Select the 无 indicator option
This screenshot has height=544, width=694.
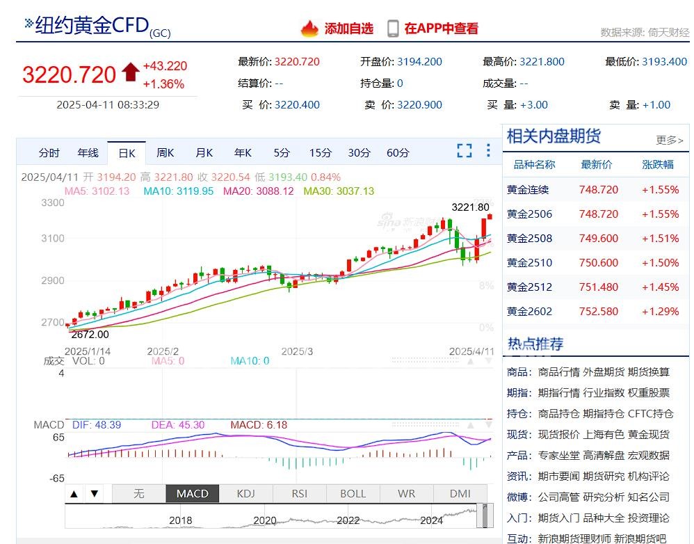point(138,493)
